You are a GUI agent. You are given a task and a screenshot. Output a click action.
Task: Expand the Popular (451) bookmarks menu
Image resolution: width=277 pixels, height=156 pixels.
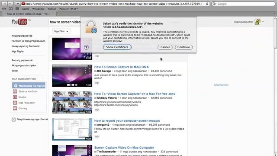(68, 9)
